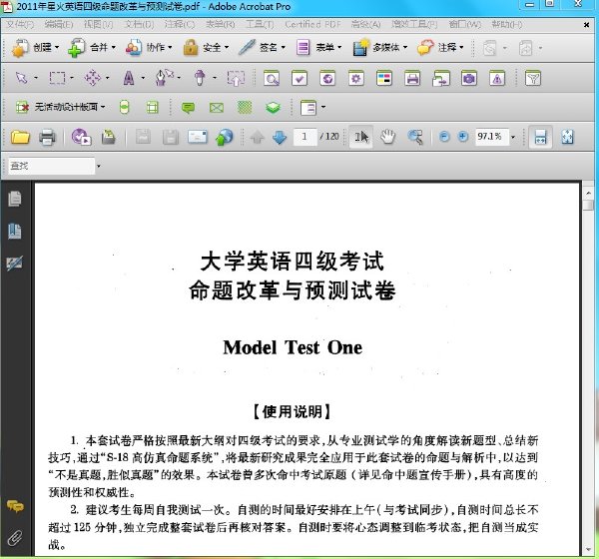
Task: Toggle scrolling page fit-width mode
Action: (x=540, y=137)
